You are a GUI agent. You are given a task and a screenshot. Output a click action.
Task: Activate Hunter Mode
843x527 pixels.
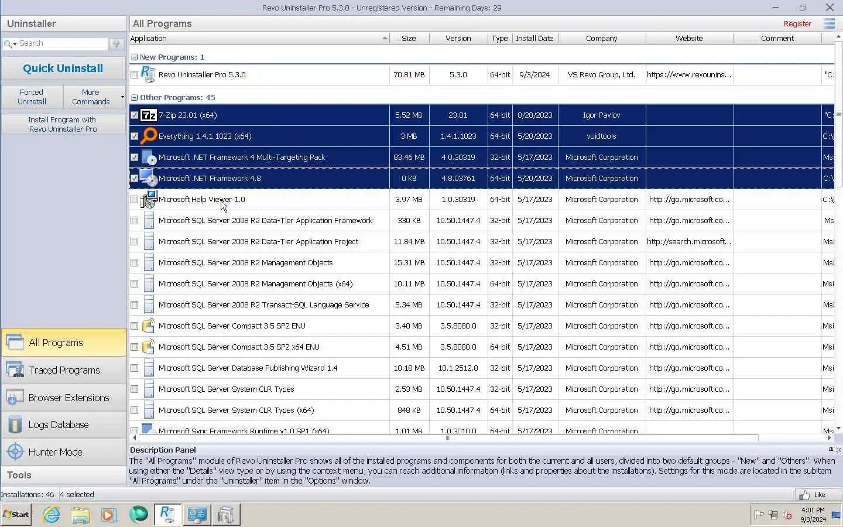[63, 452]
